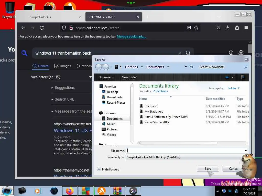Screen dimensions: 262x196
Task: Click the search icon in Search Documents box
Action: pos(246,67)
